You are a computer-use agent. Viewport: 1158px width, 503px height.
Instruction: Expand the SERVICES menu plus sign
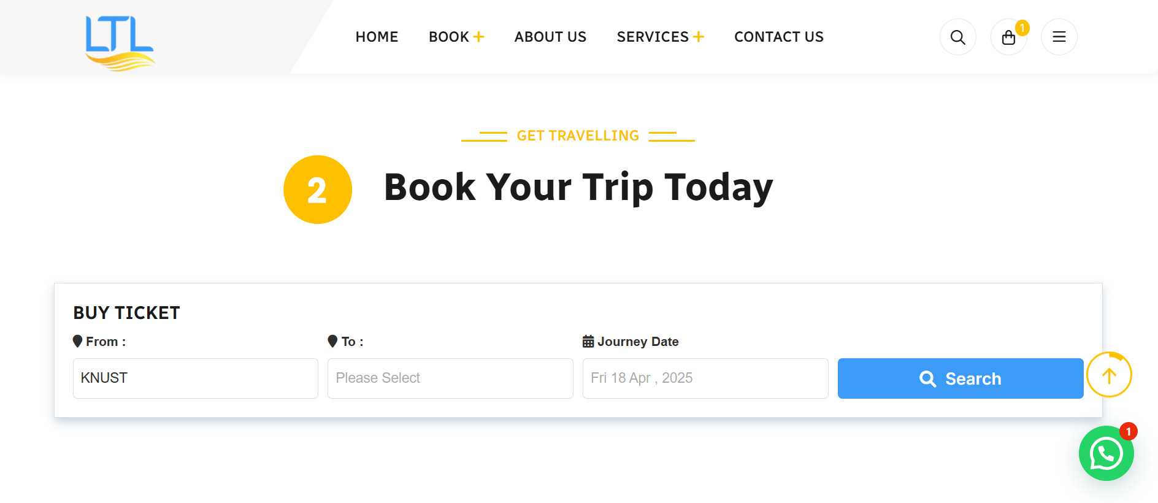699,37
